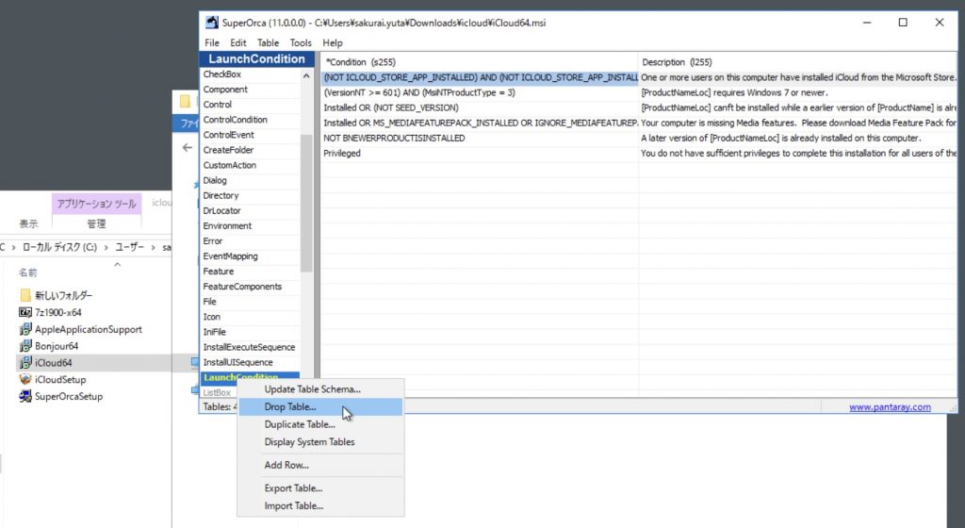Viewport: 965px width, 528px height.
Task: Click ローカル ディスク (C:) in Explorer breadcrumb
Action: 59,247
